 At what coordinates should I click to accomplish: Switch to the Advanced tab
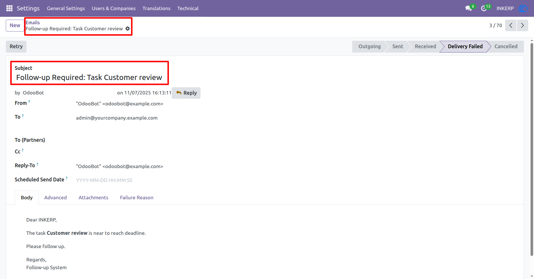point(55,198)
